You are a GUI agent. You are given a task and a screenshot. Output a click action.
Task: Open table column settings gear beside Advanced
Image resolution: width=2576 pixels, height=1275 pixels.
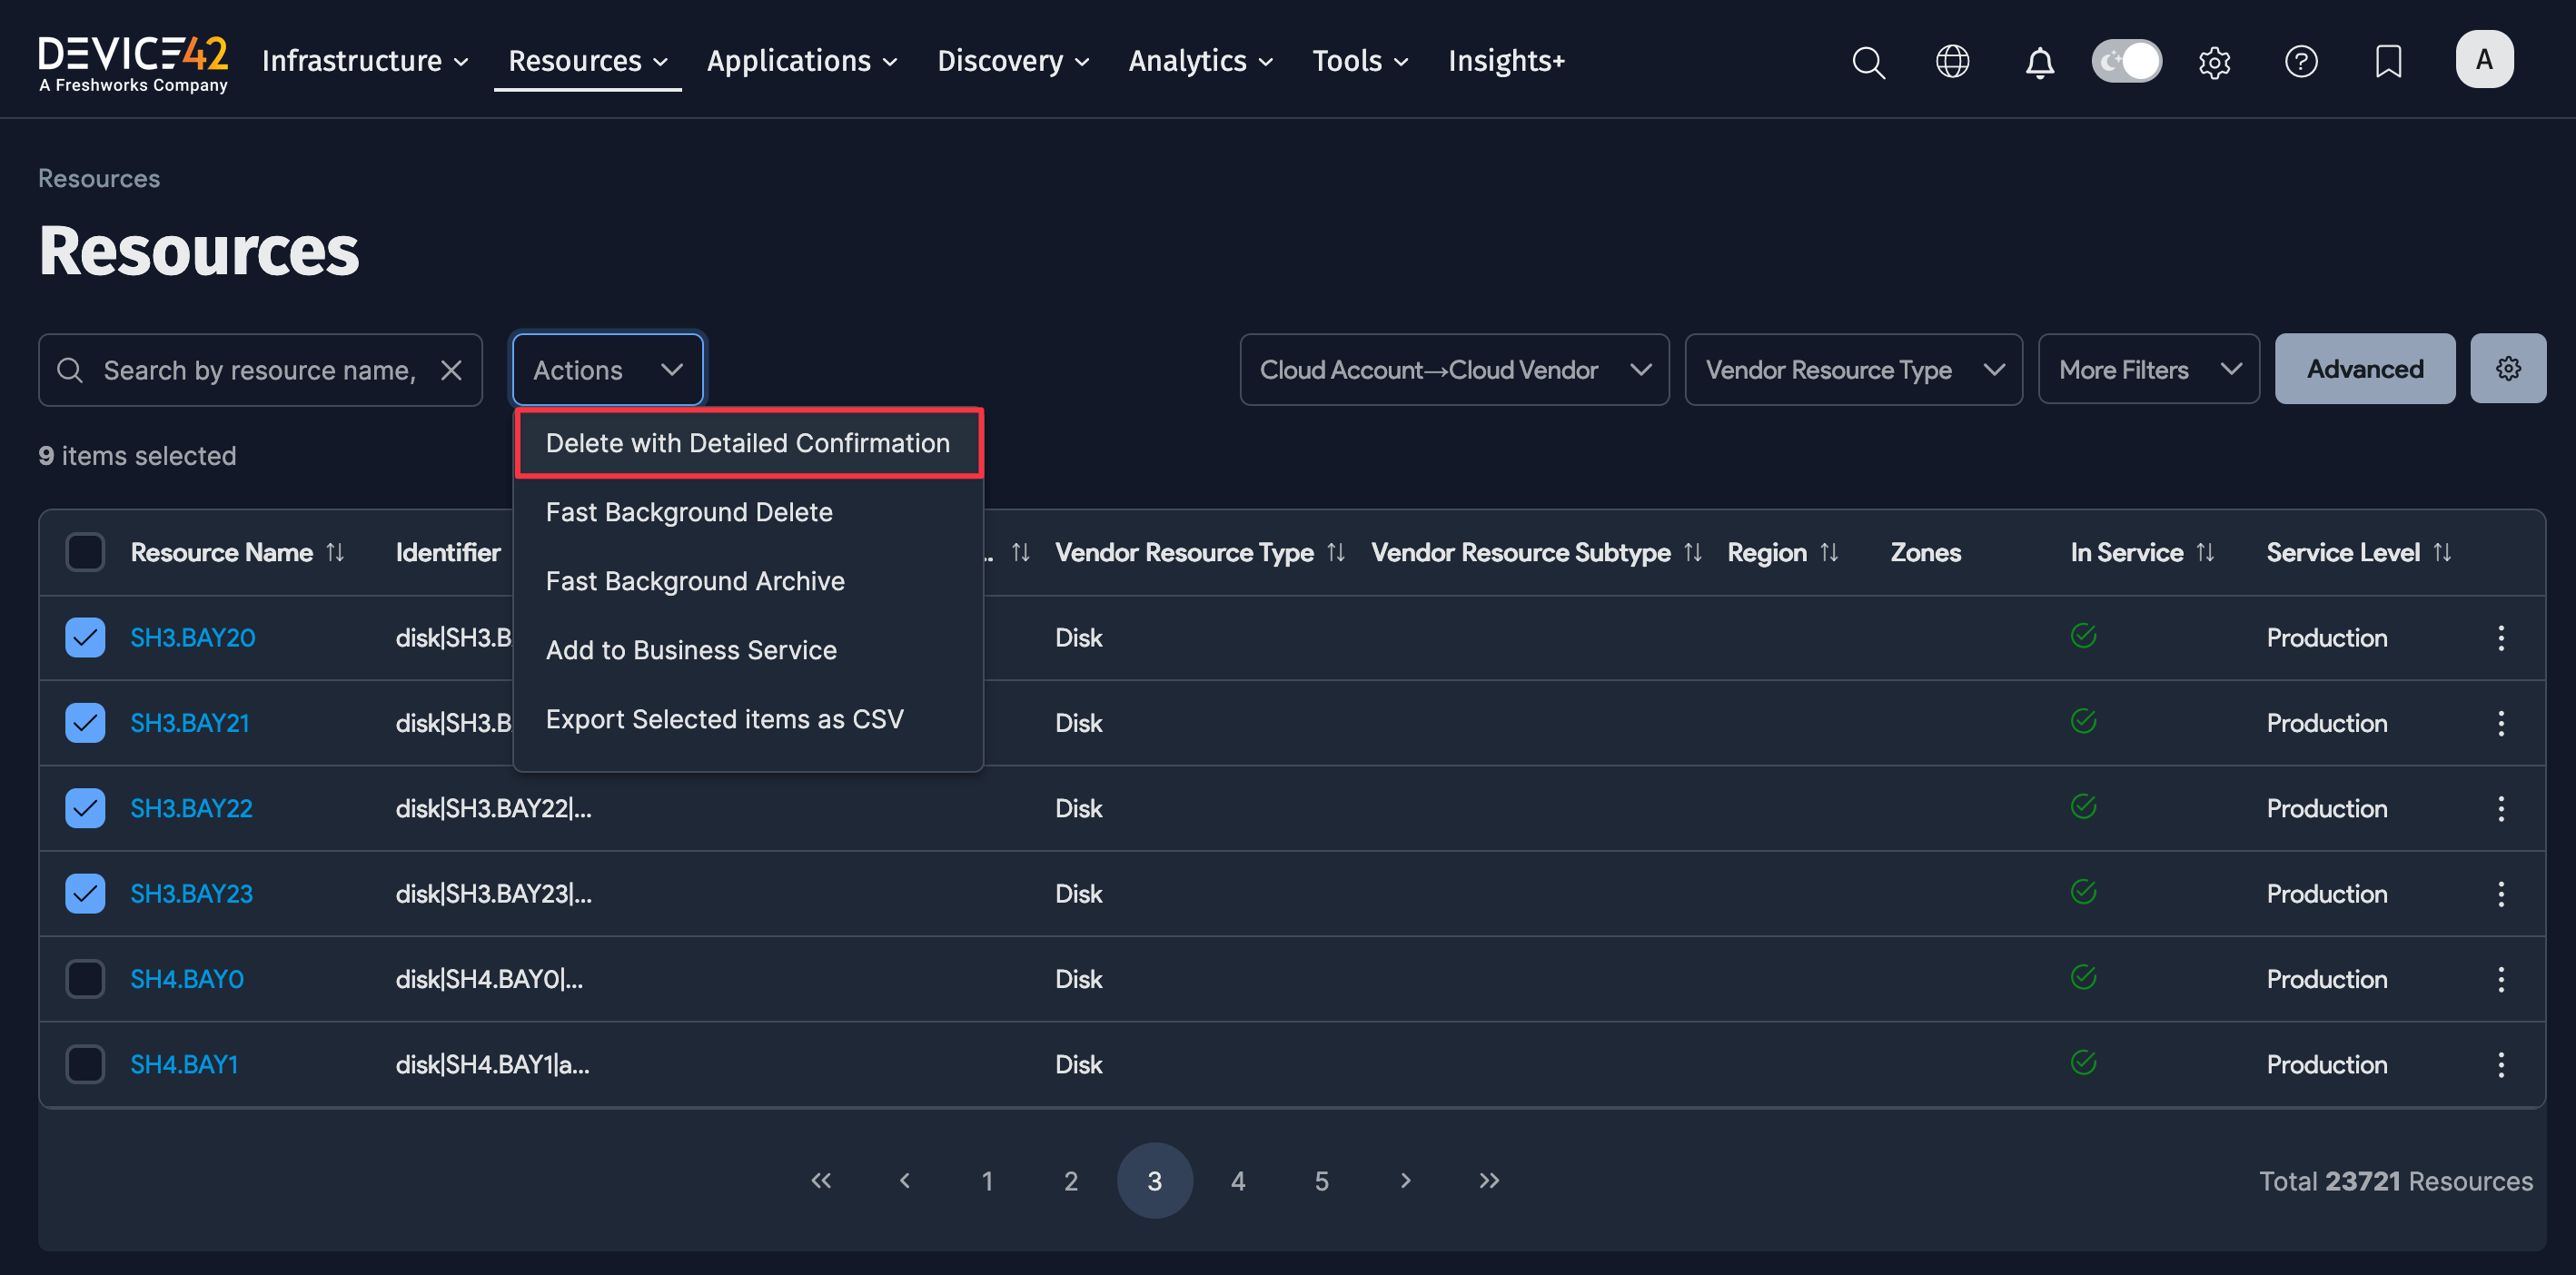click(x=2508, y=368)
